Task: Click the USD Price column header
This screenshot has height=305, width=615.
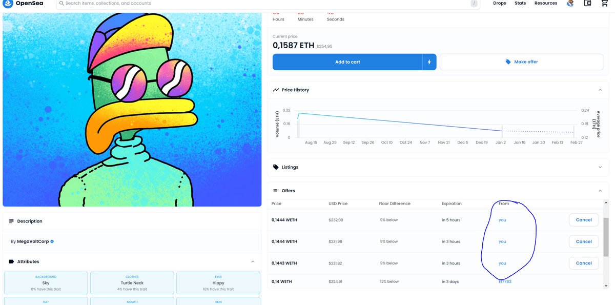Action: (338, 204)
